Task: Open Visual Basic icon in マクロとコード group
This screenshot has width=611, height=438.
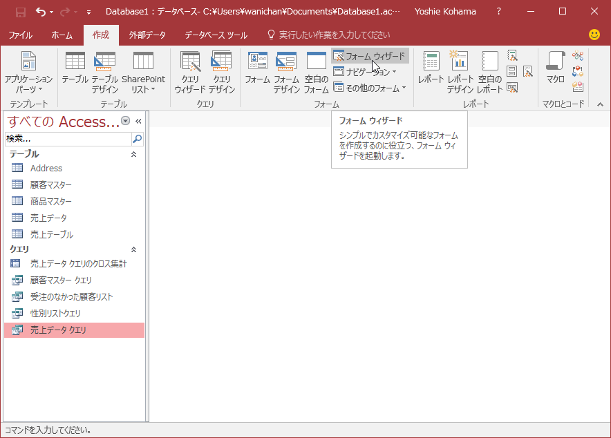Action: (x=578, y=87)
